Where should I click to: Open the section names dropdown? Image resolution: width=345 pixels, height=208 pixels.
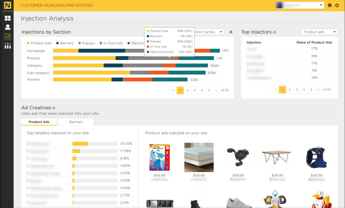(208, 32)
